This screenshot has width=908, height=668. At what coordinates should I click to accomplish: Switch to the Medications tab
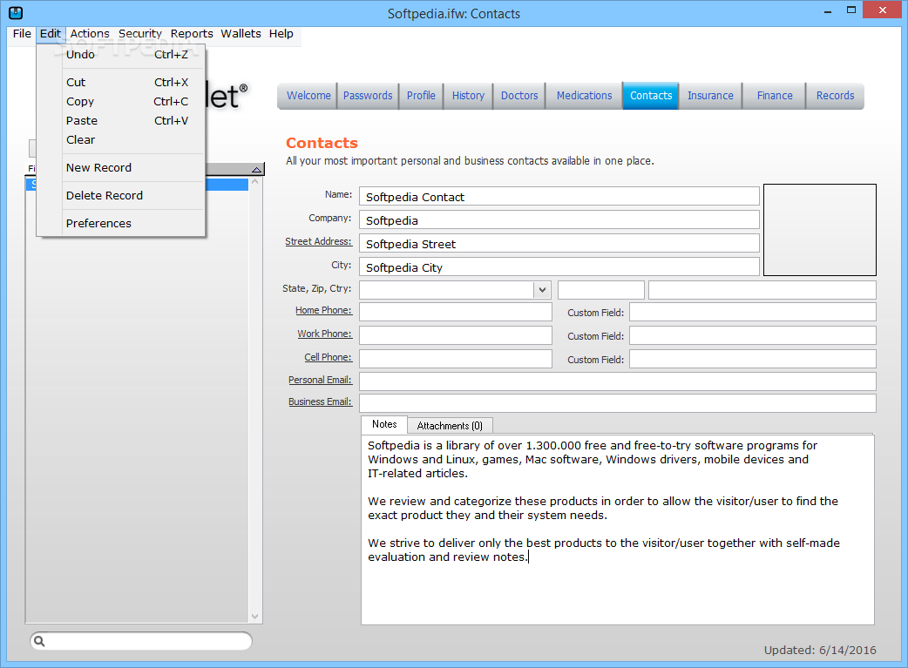pos(585,96)
